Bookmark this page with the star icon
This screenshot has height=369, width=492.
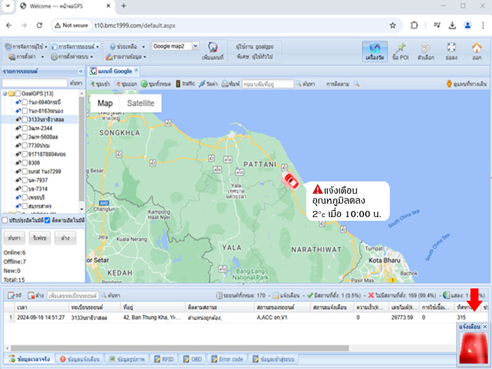[x=392, y=25]
